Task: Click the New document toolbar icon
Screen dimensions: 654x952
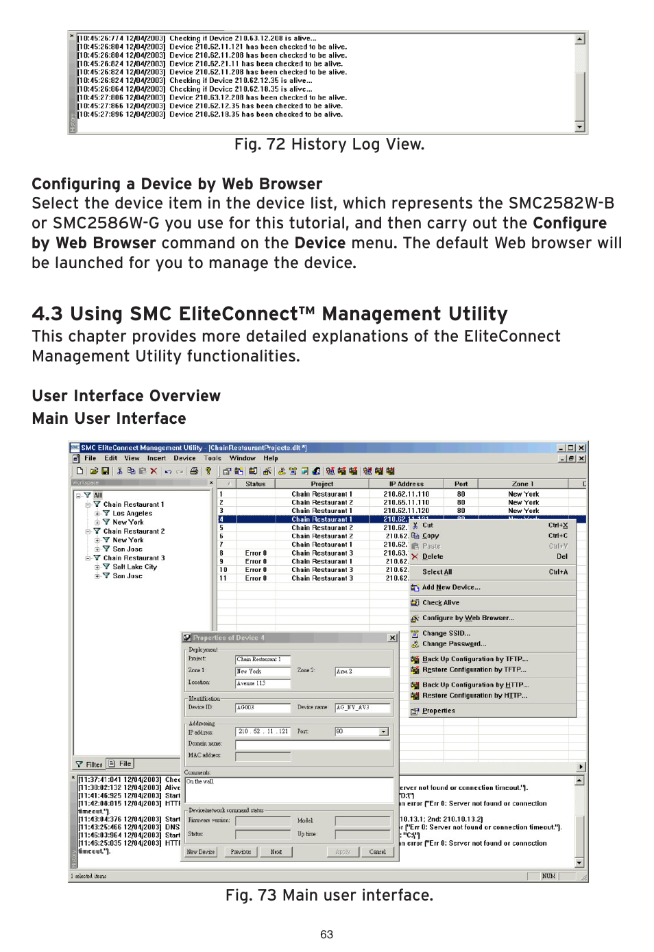Action: click(80, 471)
